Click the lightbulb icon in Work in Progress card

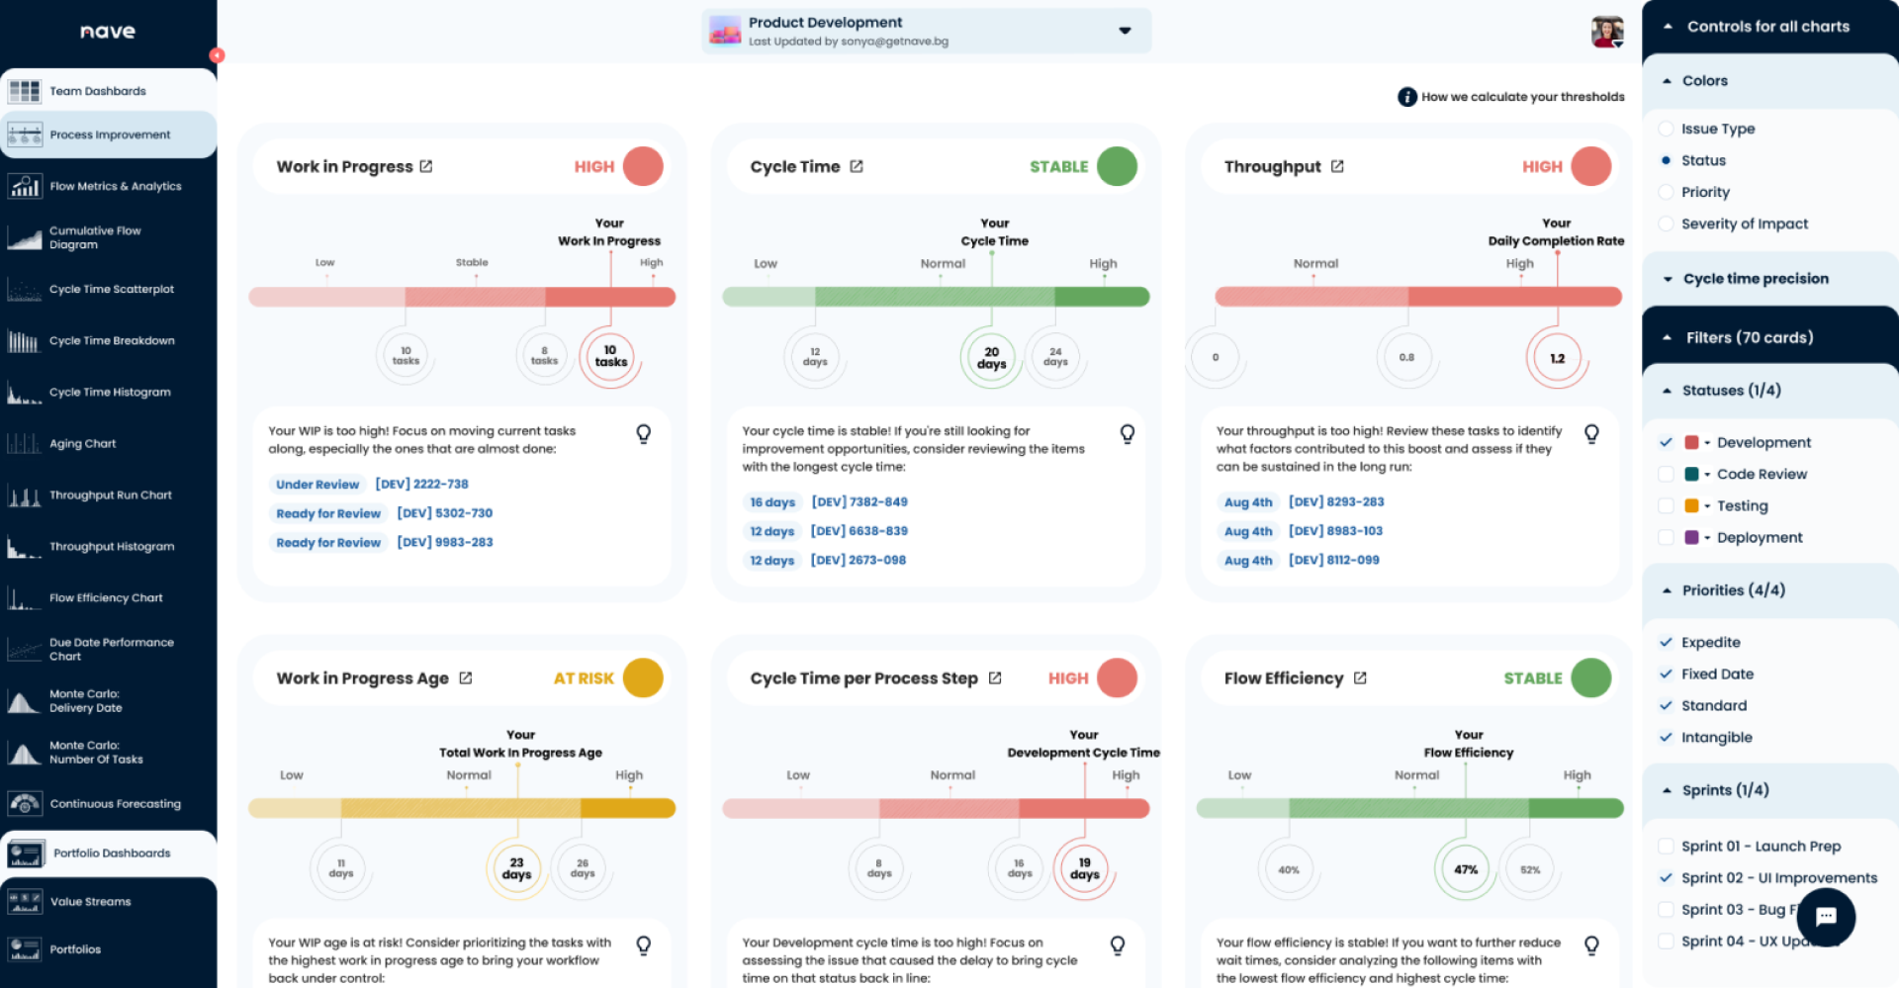pyautogui.click(x=643, y=433)
